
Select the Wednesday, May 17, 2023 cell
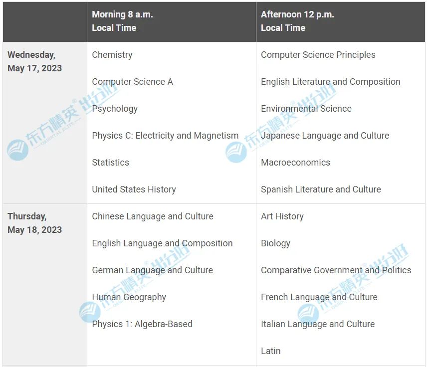(45, 123)
